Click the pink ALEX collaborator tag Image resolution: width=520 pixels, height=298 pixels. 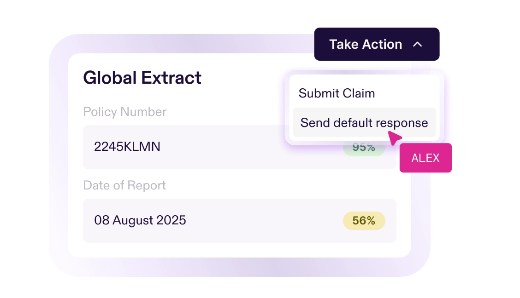coord(425,158)
